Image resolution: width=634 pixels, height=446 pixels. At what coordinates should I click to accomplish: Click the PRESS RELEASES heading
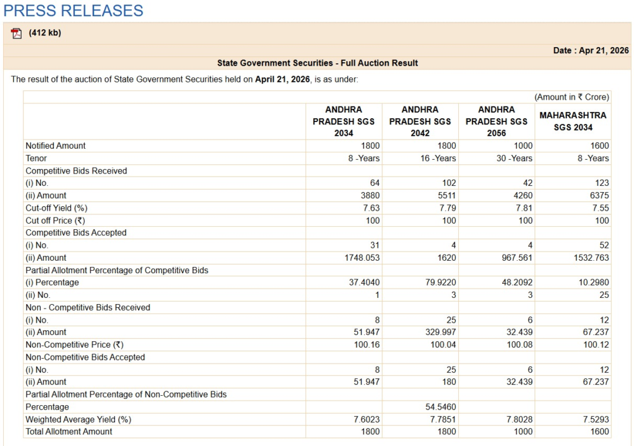click(73, 11)
